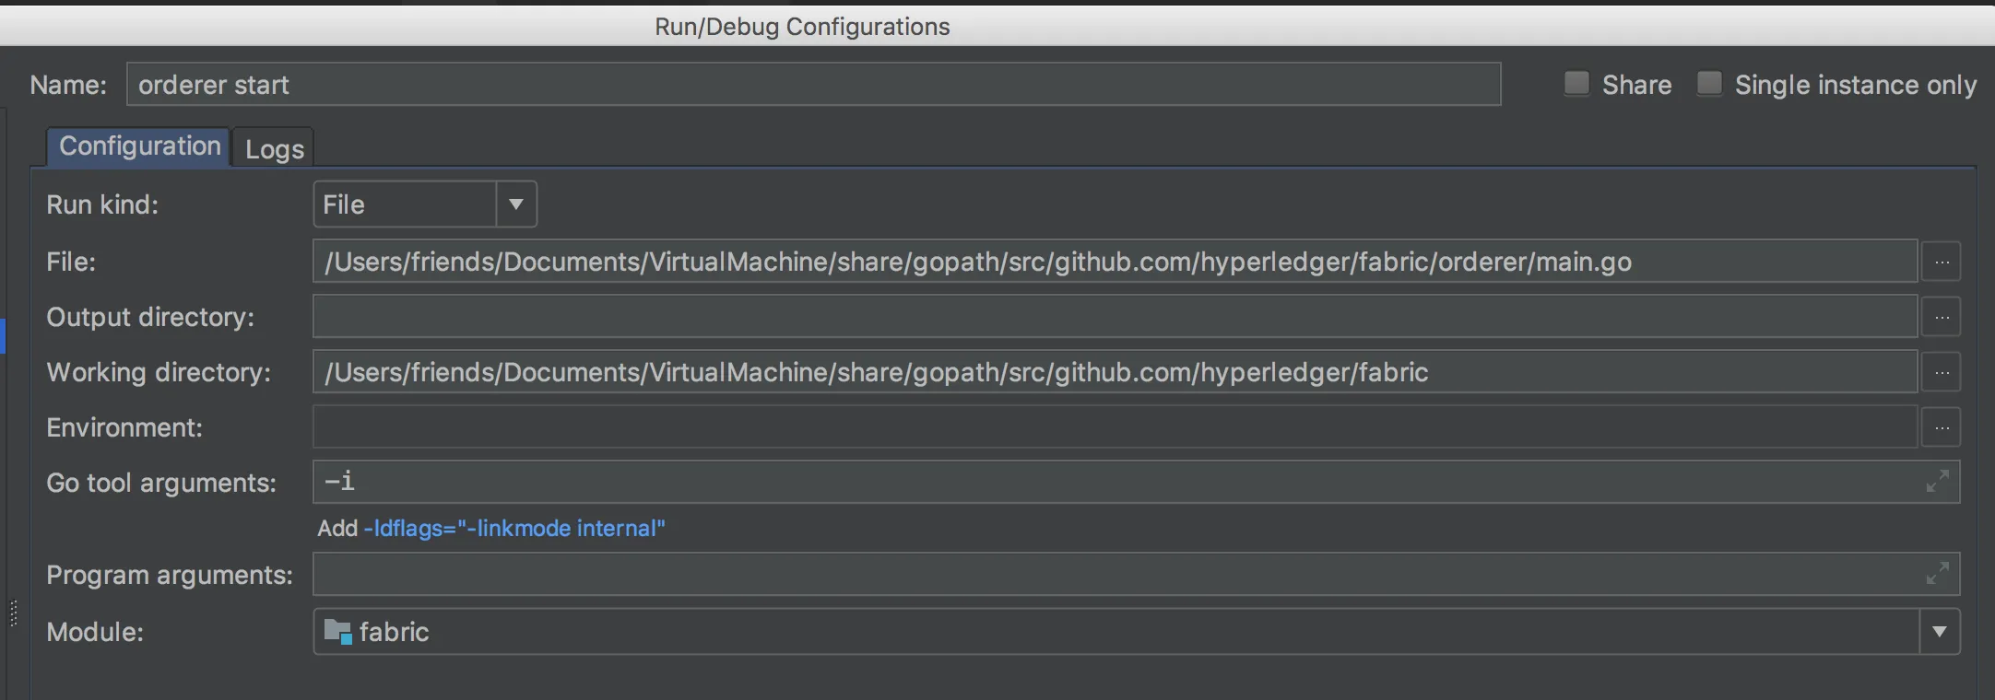The width and height of the screenshot is (1995, 700).
Task: Click the Name field containing orderer start
Action: (x=811, y=85)
